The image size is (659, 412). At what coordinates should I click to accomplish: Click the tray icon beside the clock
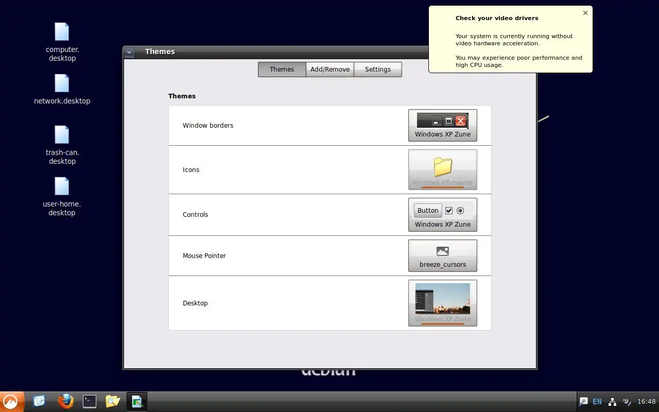coord(627,402)
